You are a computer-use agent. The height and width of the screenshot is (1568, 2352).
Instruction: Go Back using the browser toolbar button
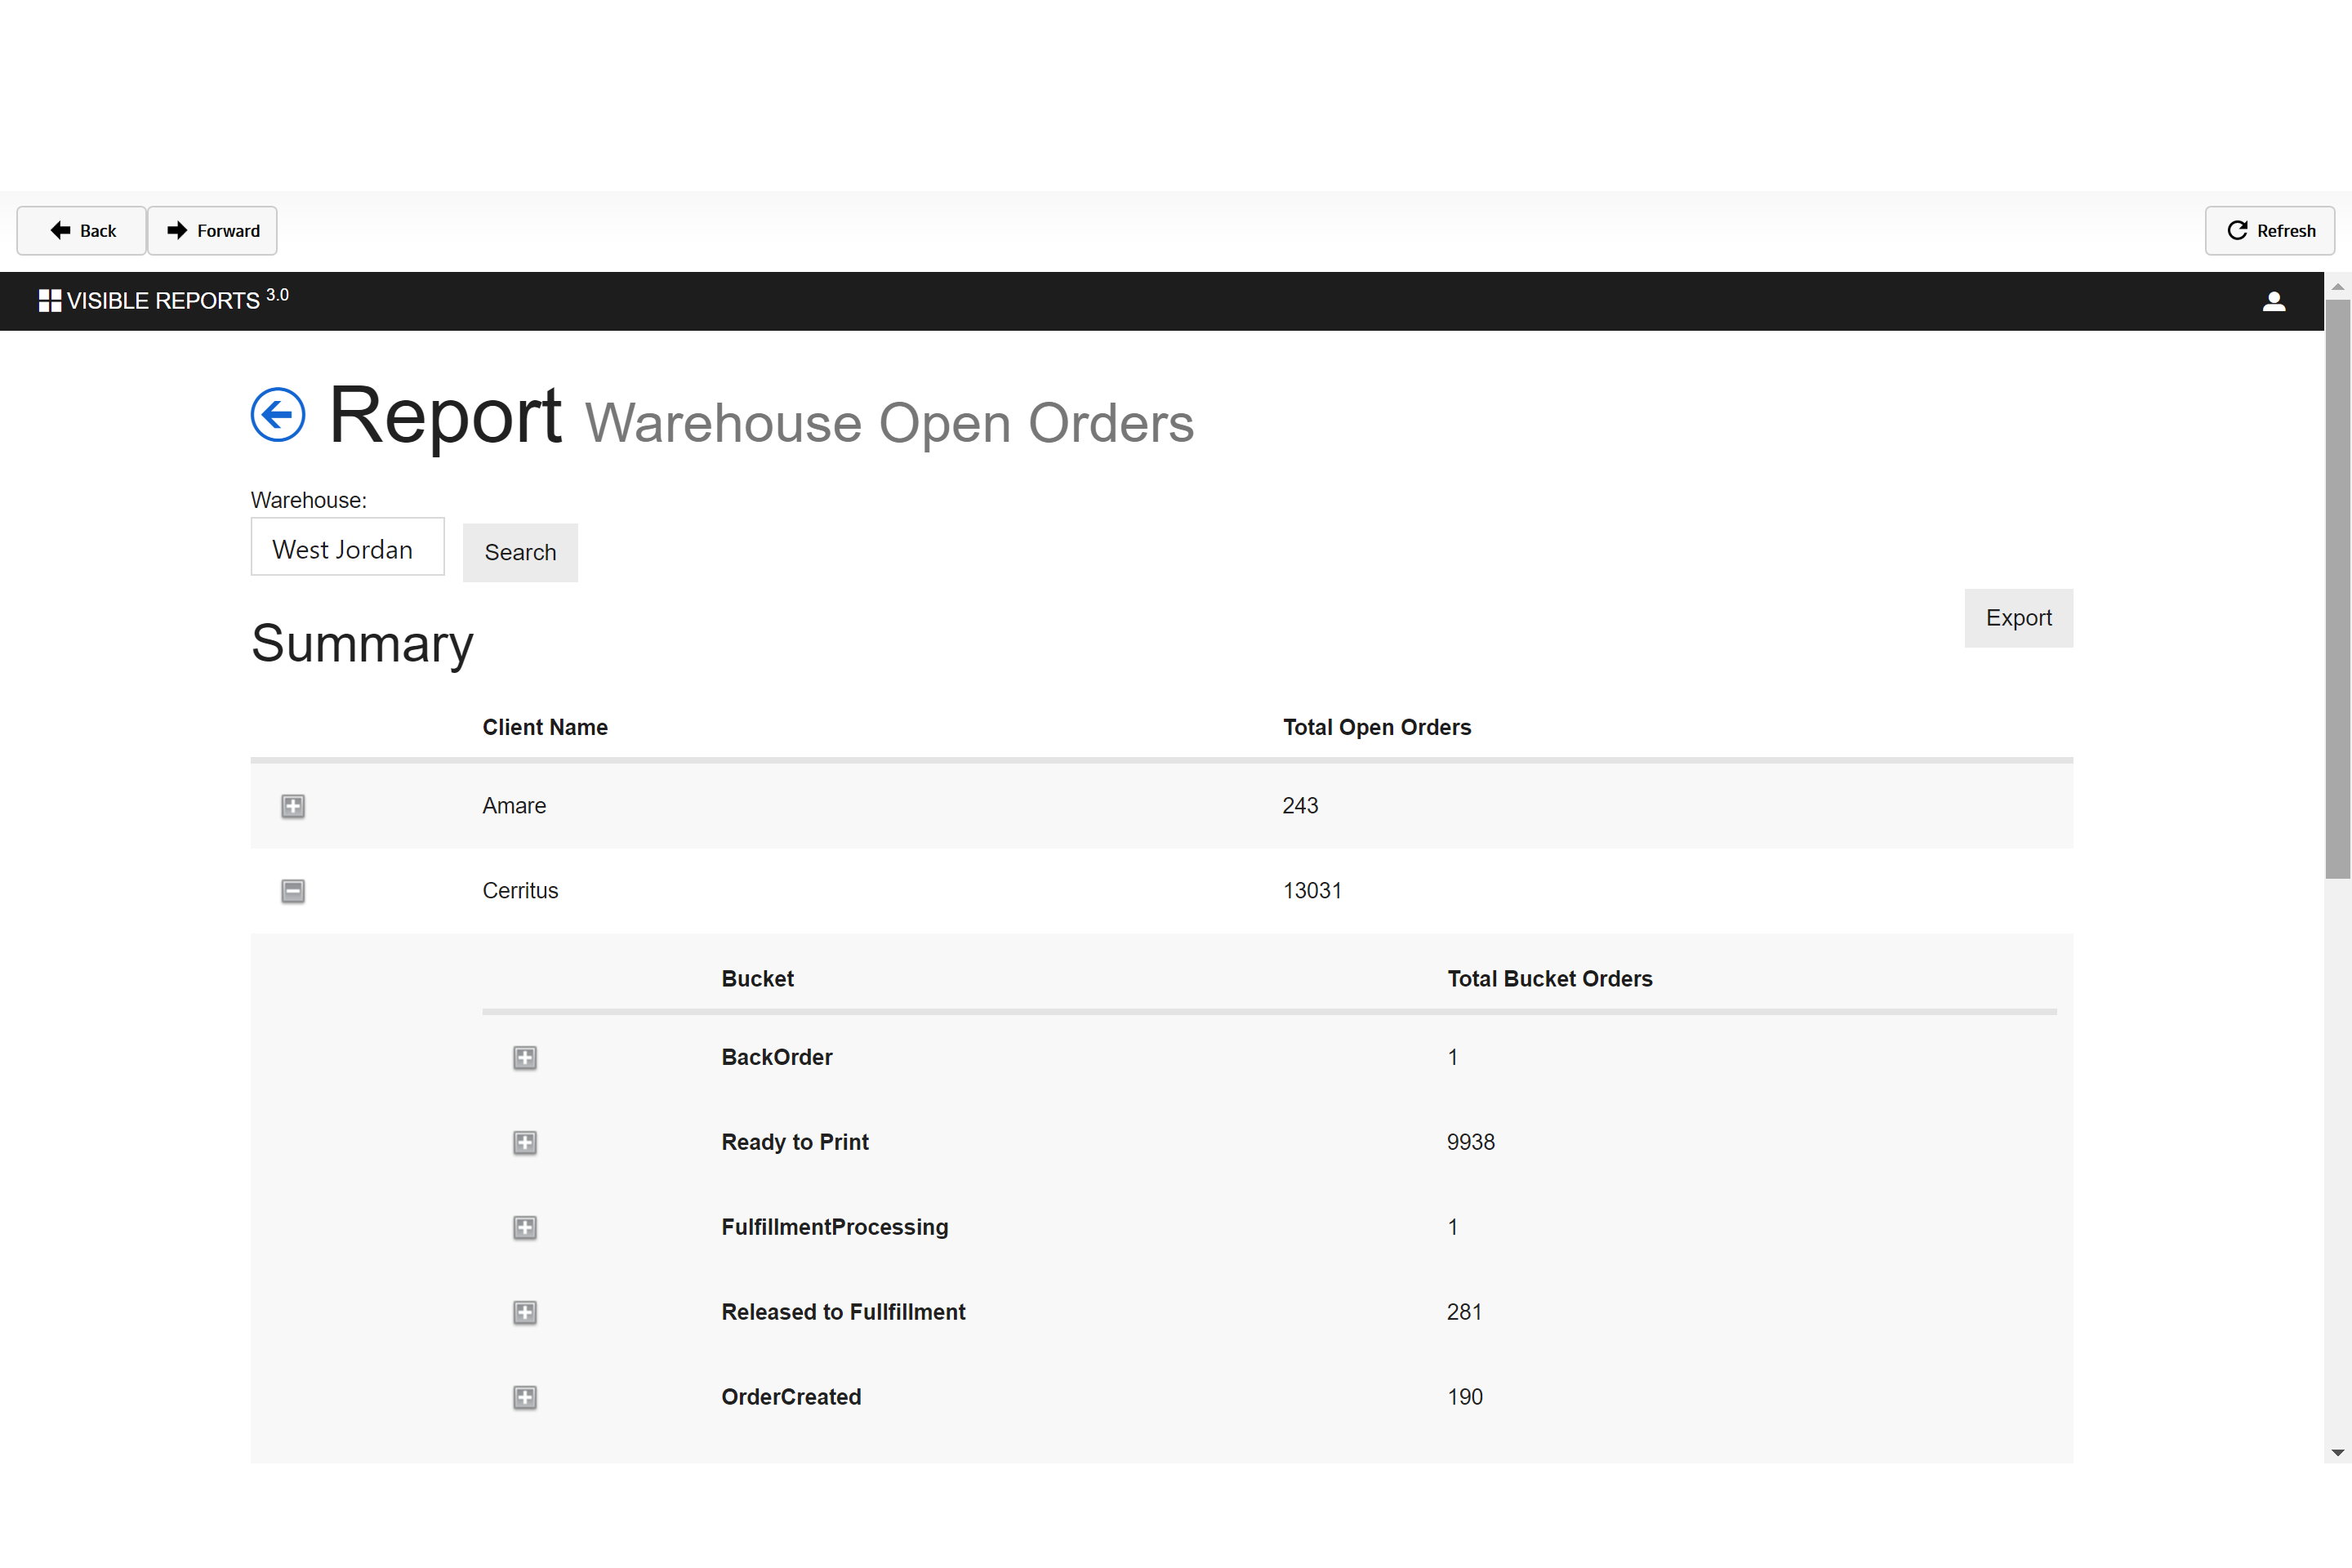click(x=82, y=231)
